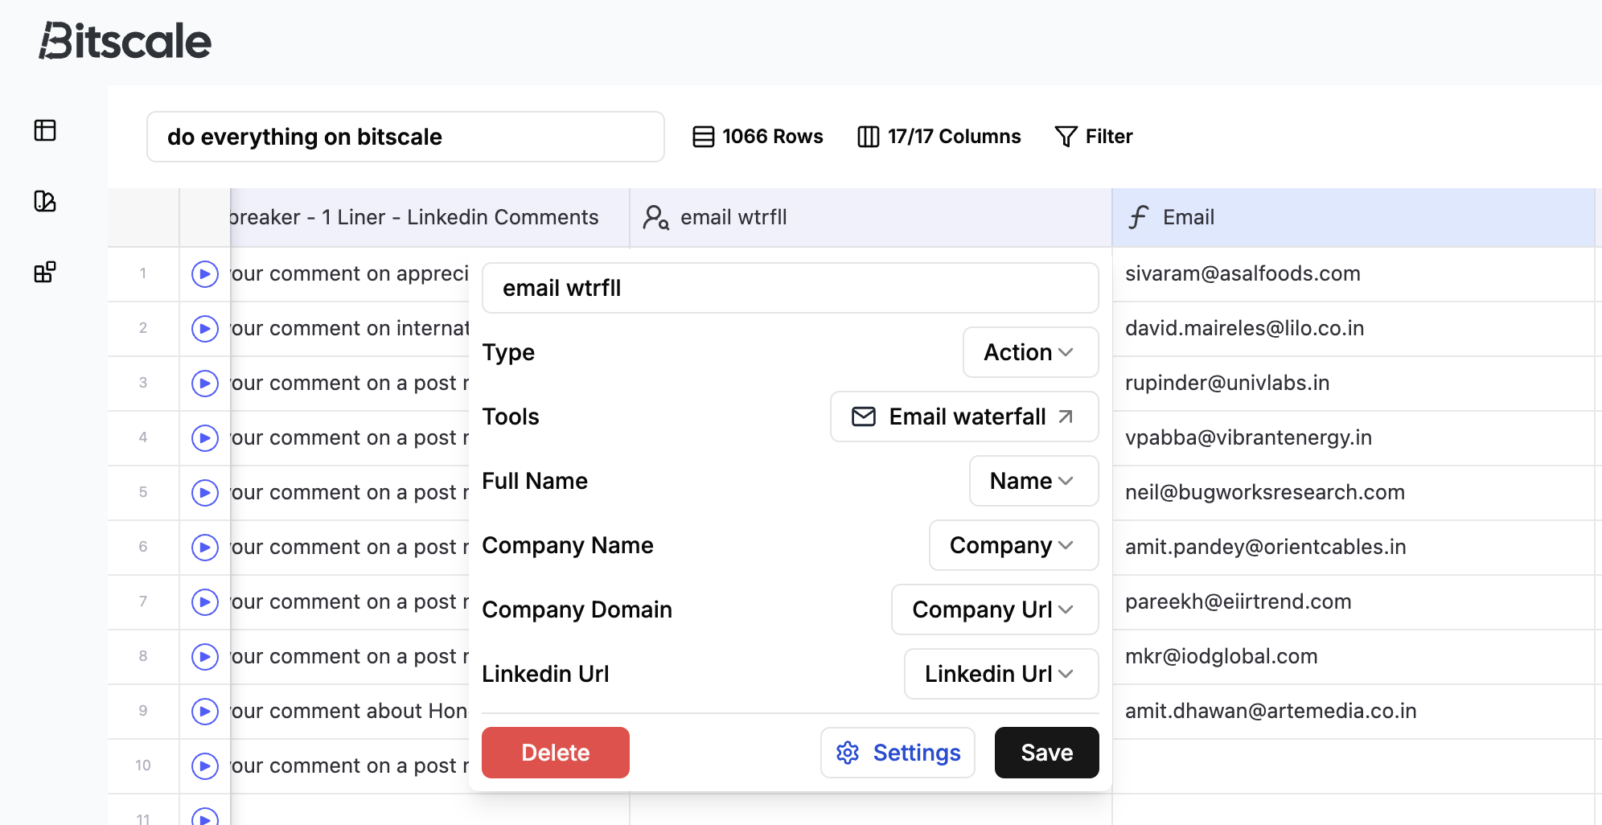Click the formula icon in Email column header

click(1138, 217)
